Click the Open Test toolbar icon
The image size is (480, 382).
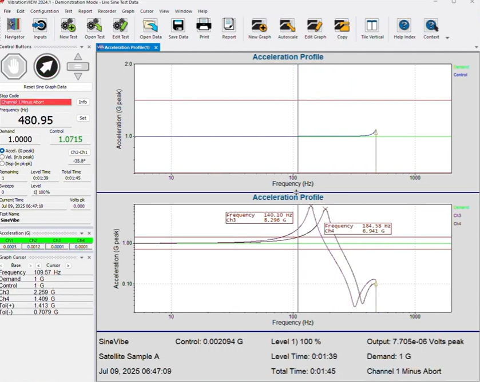[94, 29]
